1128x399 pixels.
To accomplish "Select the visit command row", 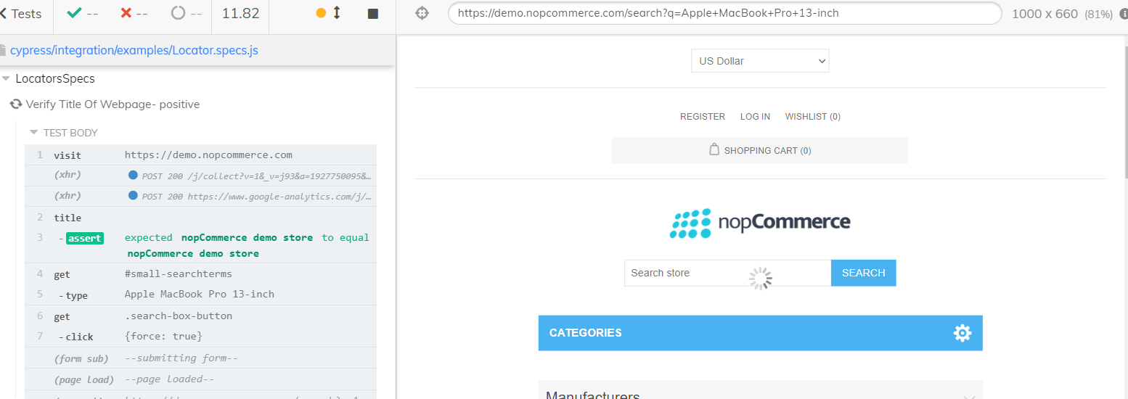I will tap(201, 155).
